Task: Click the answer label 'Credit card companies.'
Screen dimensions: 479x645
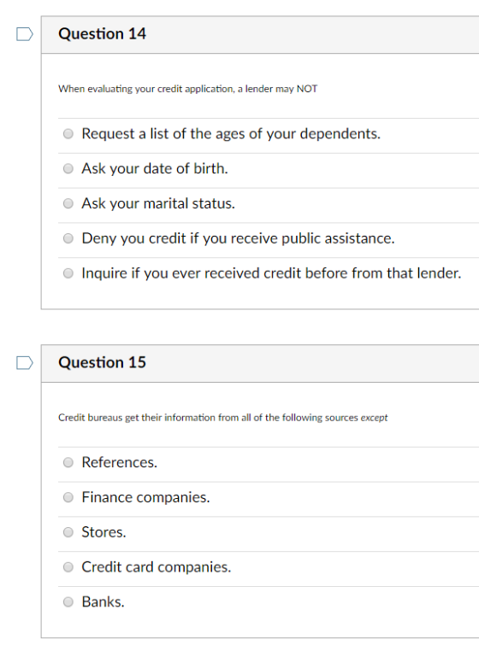Action: [x=156, y=567]
